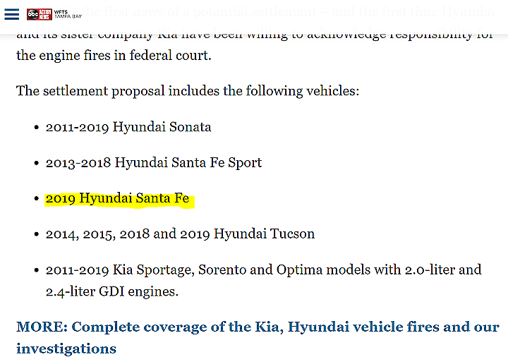This screenshot has width=508, height=357.
Task: Select the Hyundai Tucson model years list item
Action: click(180, 234)
